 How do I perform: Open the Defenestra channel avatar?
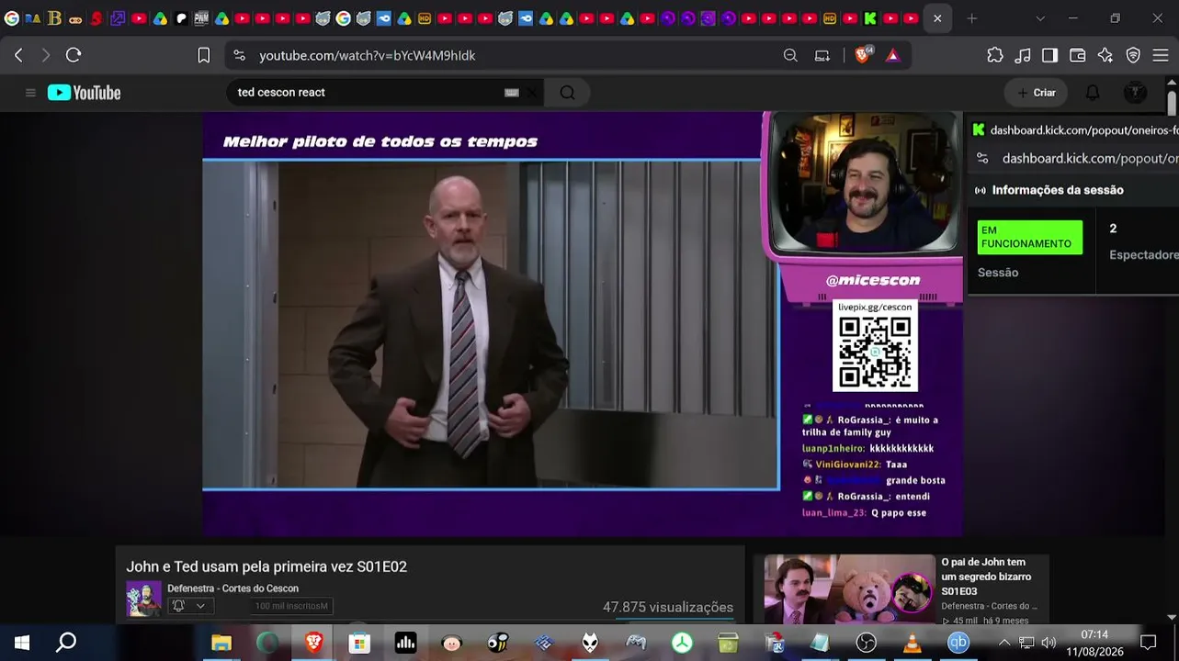click(x=143, y=599)
